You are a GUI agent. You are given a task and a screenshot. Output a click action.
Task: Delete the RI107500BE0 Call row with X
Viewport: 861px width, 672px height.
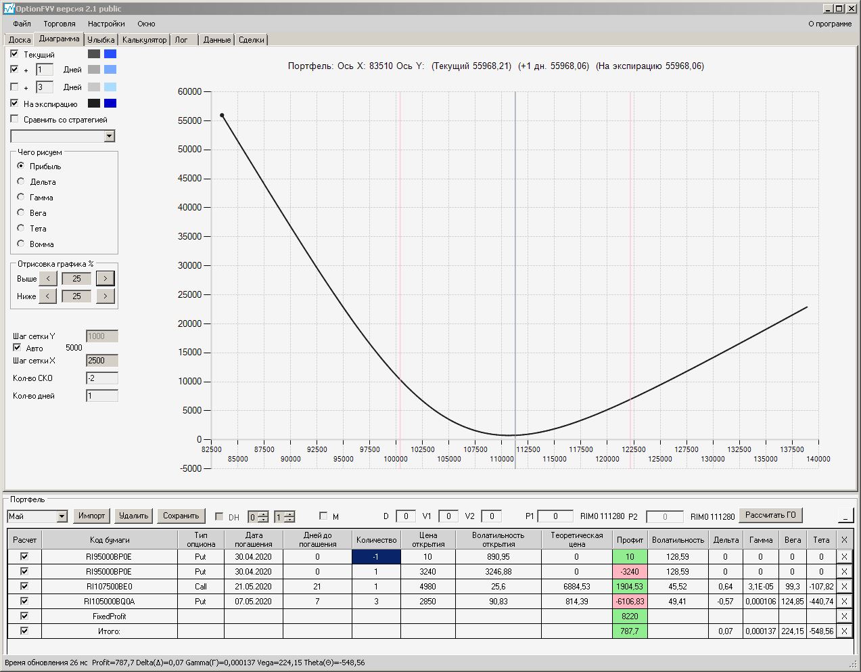coord(843,587)
